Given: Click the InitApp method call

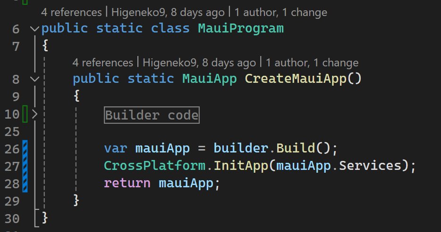Looking at the screenshot, I should tap(241, 166).
